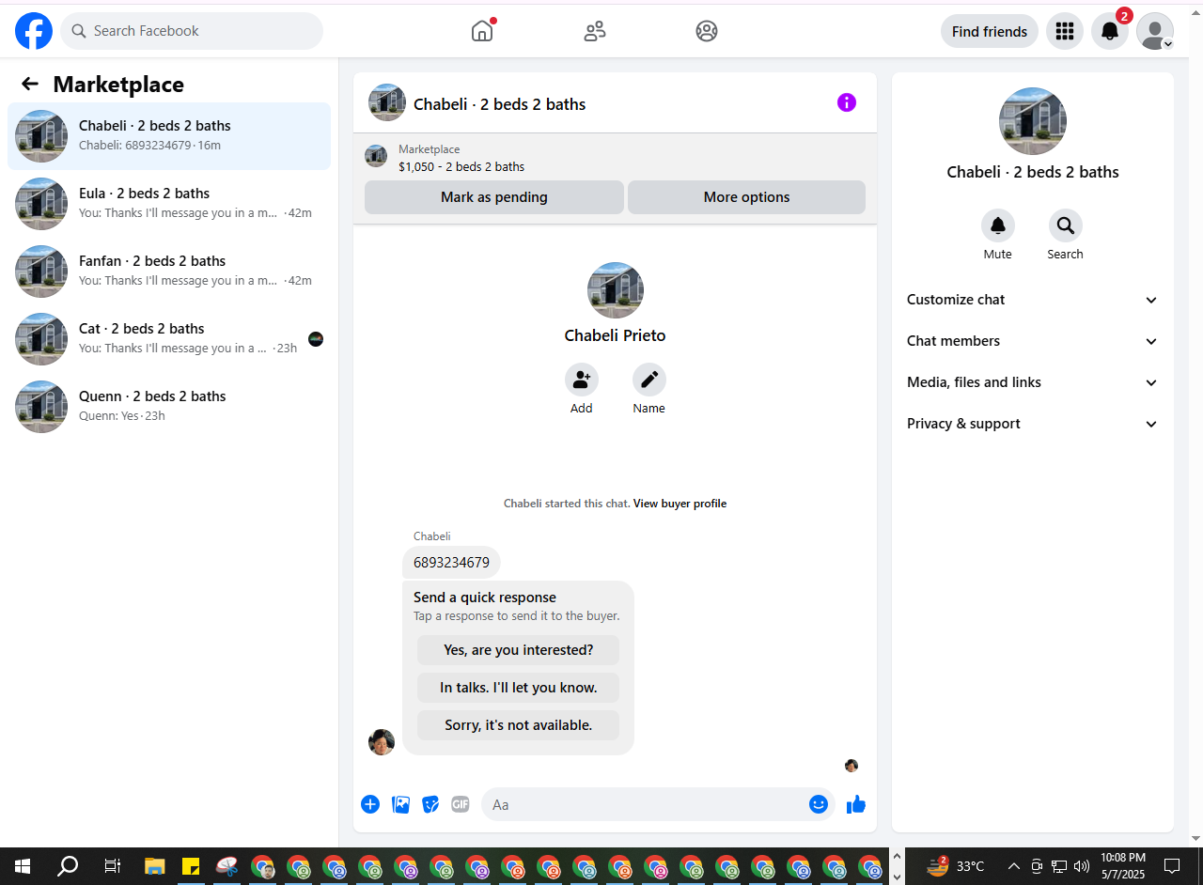
Task: Expand Media, files and links section
Action: 1033,382
